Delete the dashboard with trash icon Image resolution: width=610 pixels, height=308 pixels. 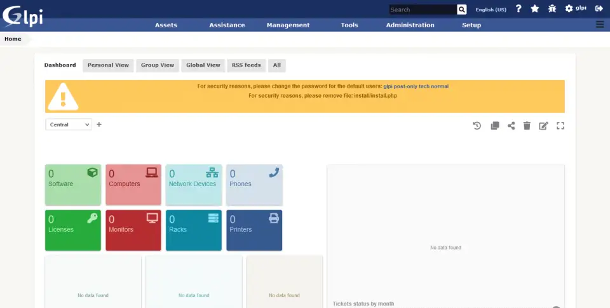tap(527, 126)
